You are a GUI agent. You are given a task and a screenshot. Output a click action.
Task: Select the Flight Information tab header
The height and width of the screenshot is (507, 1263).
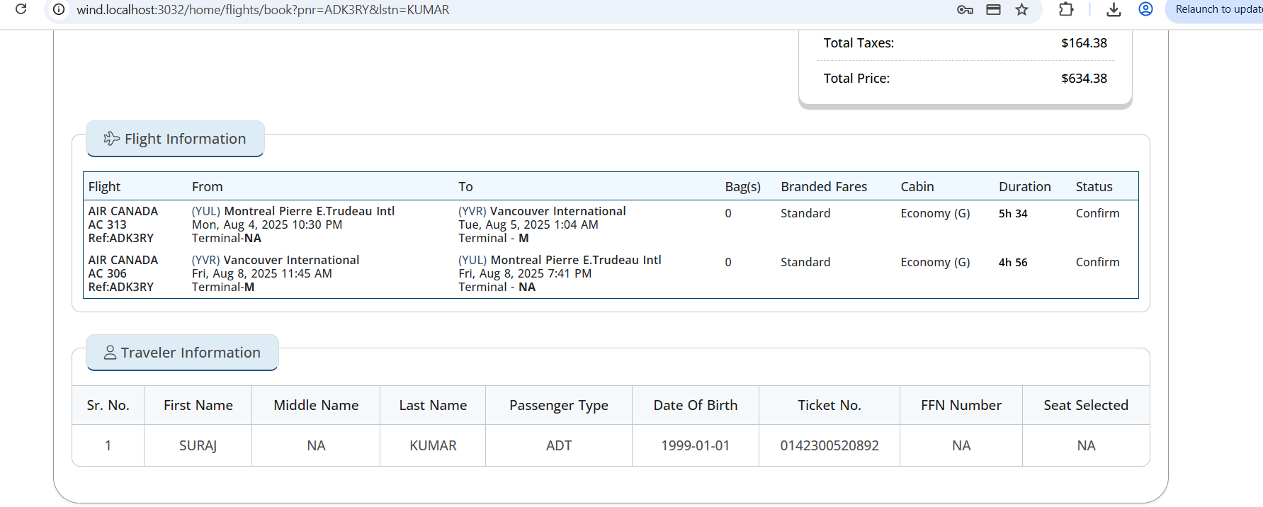[x=175, y=139]
